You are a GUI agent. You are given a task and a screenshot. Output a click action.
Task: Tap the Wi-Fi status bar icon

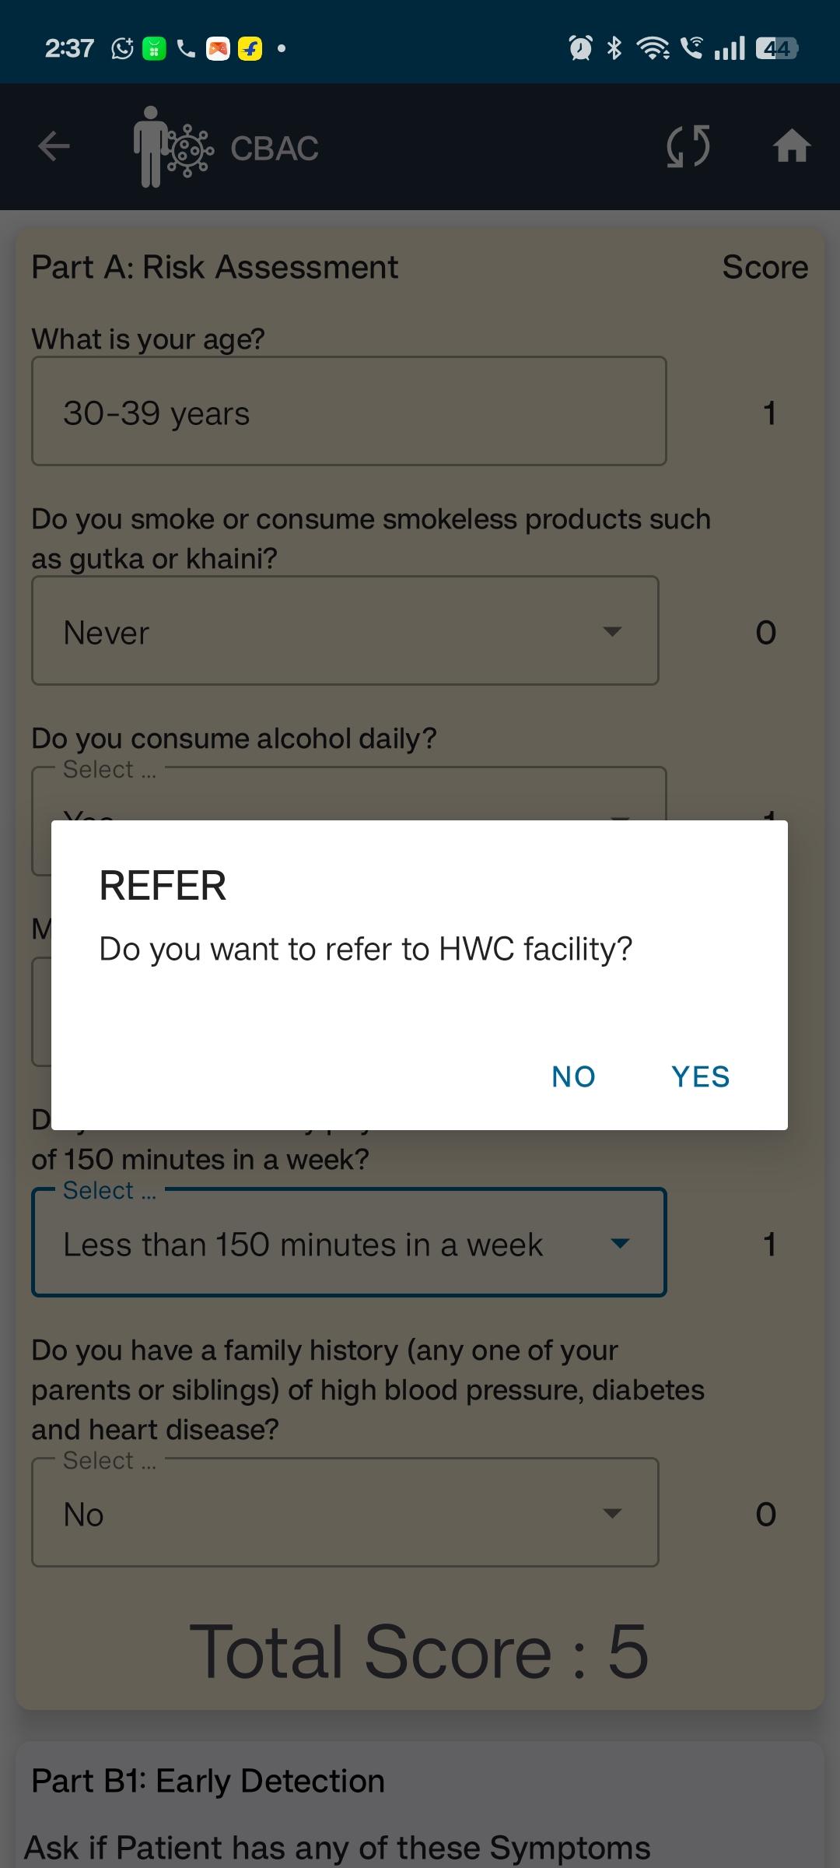[653, 48]
